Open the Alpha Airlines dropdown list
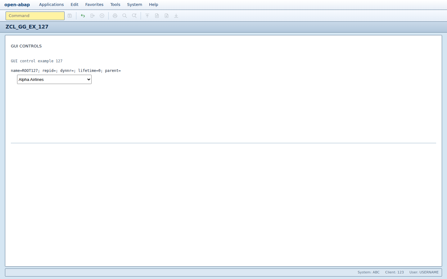 point(54,79)
